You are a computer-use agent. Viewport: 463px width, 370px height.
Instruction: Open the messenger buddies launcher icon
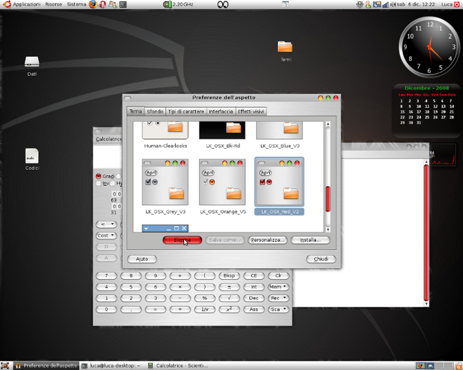click(x=112, y=4)
